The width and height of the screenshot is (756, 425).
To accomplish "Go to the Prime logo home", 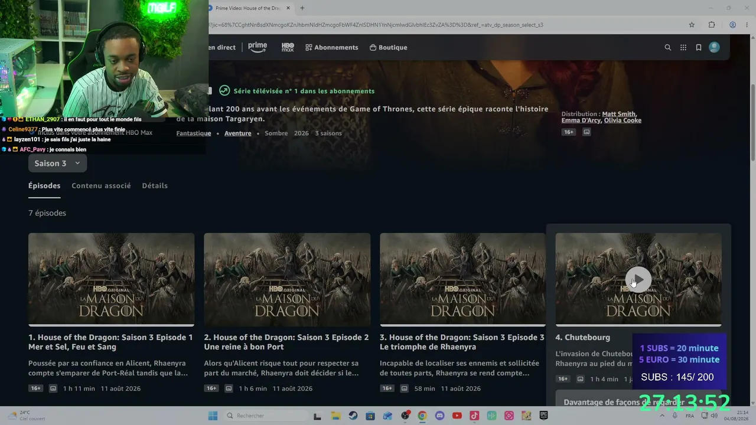I will click(258, 47).
